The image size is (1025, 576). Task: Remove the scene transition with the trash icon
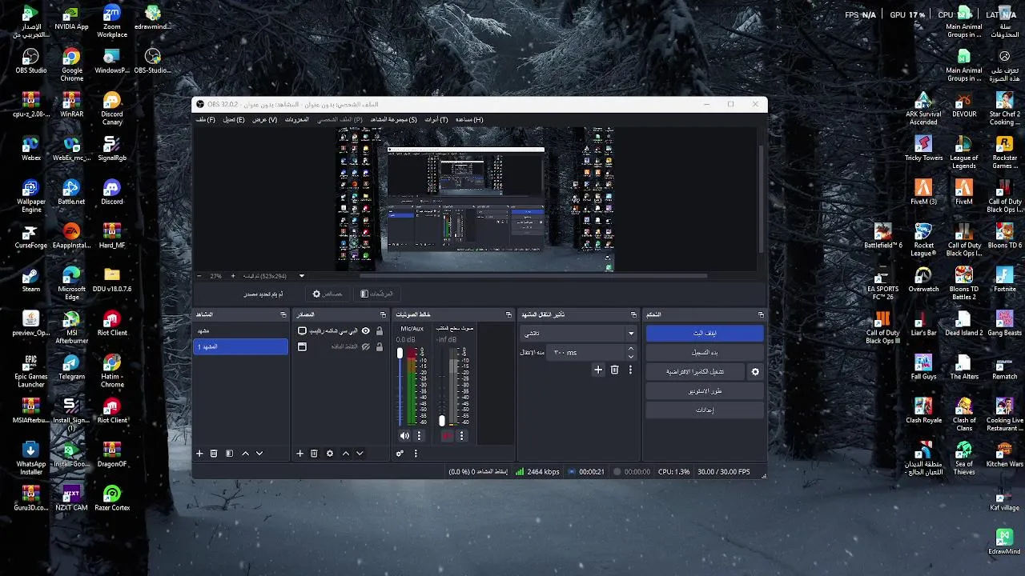(x=614, y=370)
